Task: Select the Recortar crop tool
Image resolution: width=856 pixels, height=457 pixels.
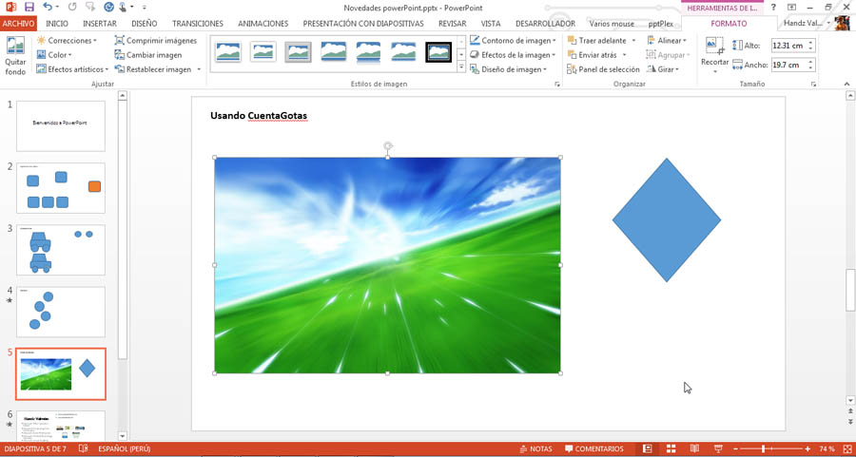Action: point(714,54)
